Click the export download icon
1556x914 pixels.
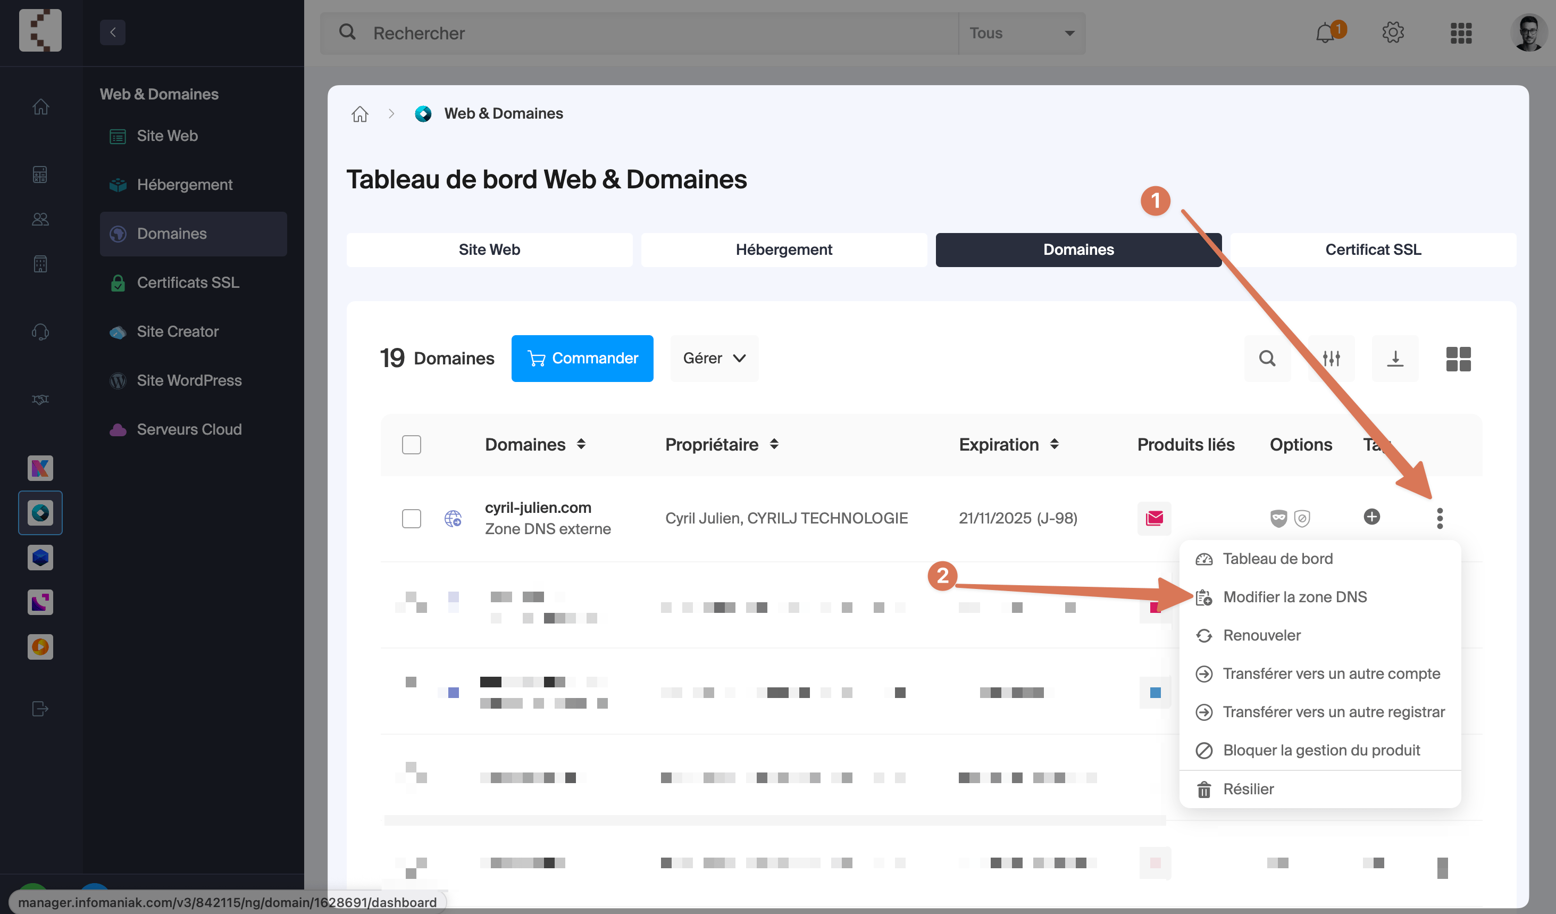(1395, 358)
